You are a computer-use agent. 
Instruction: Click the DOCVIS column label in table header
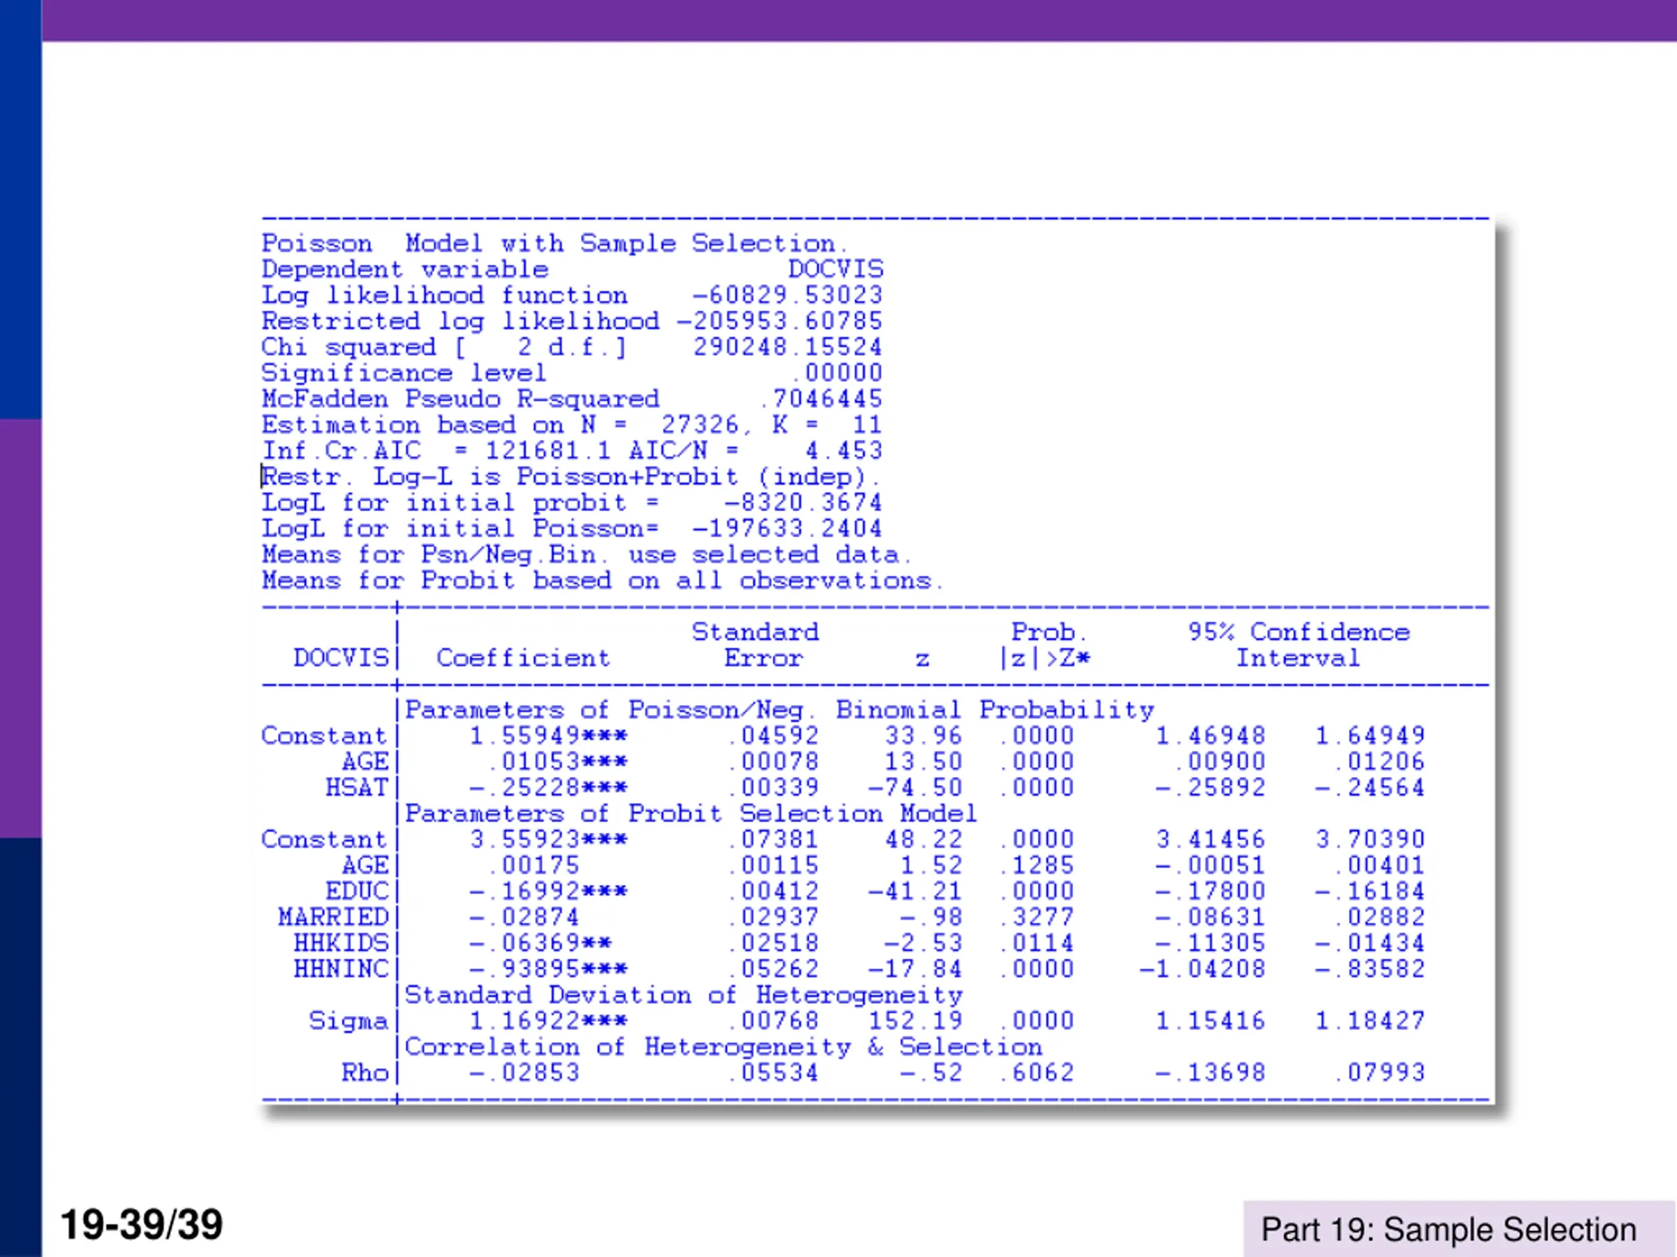341,658
